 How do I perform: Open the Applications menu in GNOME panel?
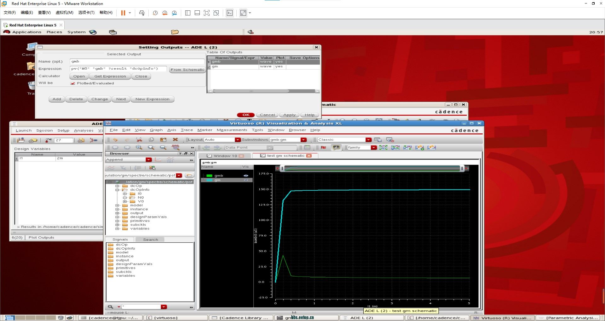(27, 32)
